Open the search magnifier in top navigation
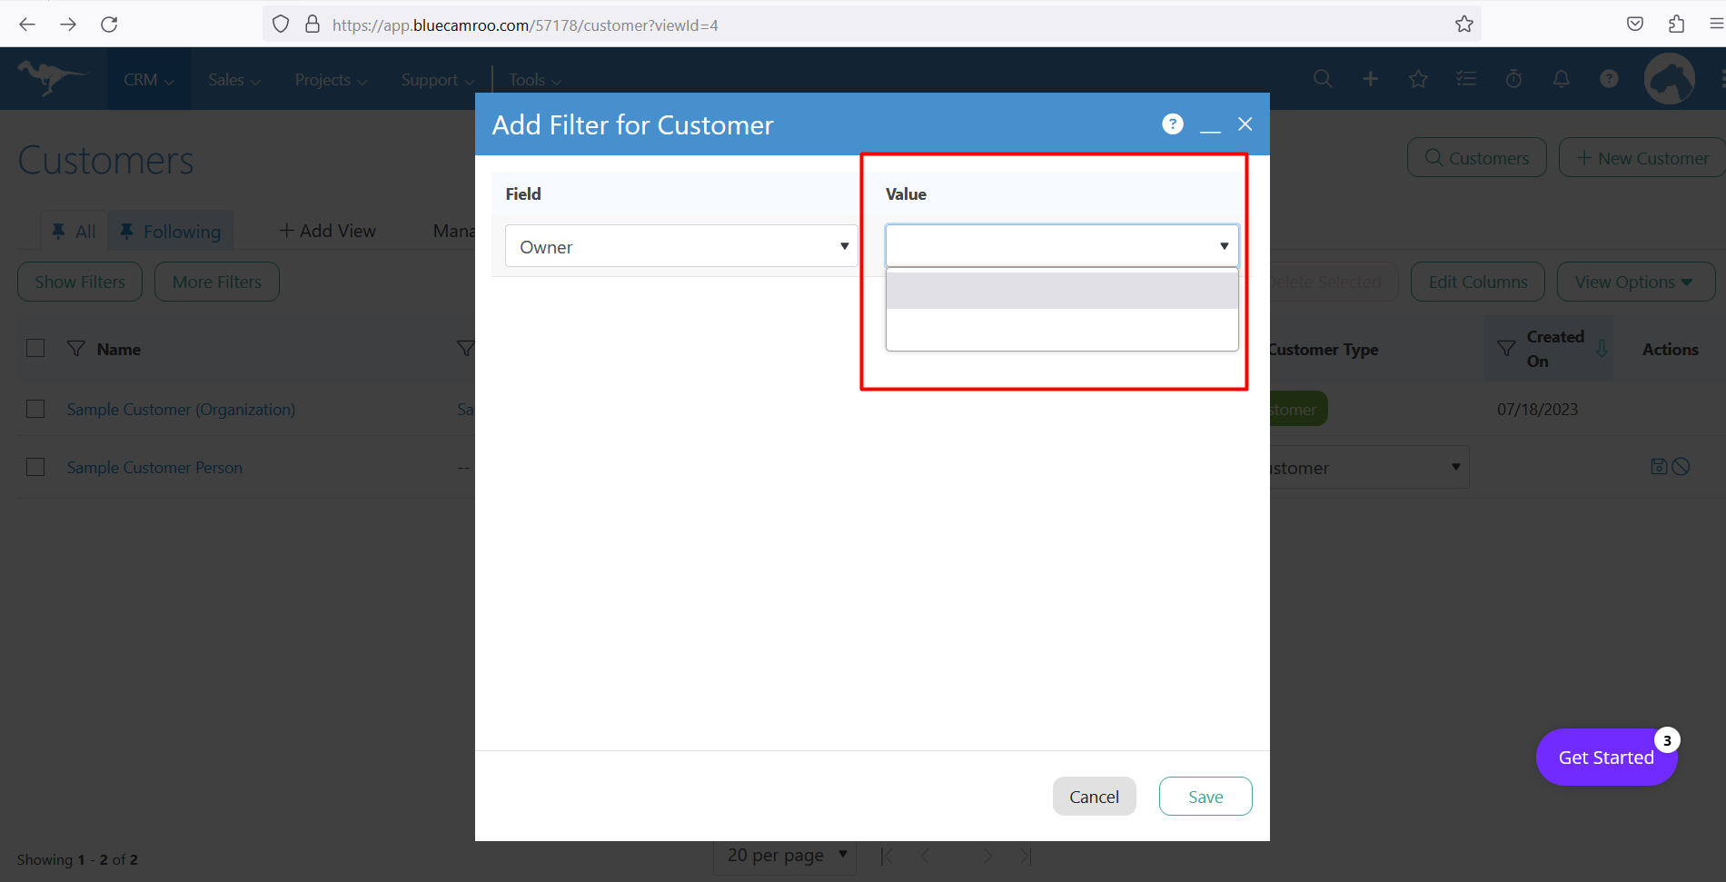This screenshot has height=882, width=1726. click(1323, 79)
